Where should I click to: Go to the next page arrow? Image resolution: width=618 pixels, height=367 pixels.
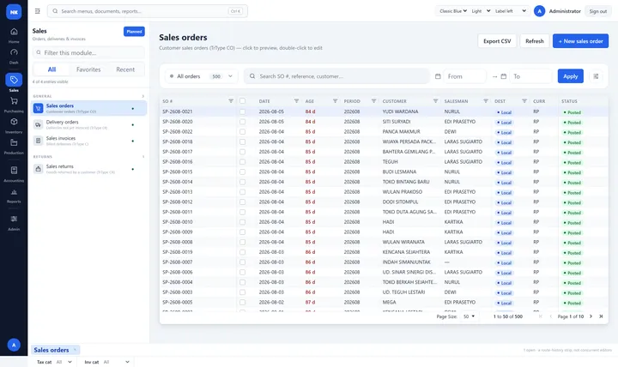[x=591, y=316]
